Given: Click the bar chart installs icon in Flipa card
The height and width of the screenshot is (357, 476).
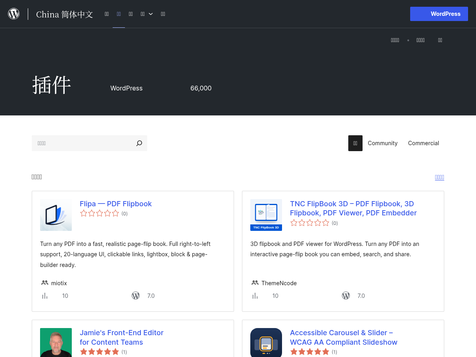Looking at the screenshot, I should point(45,296).
